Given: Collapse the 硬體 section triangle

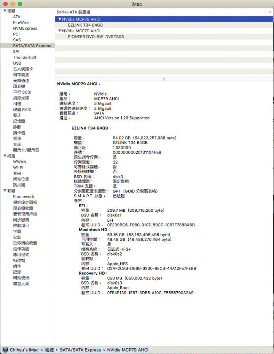Looking at the screenshot, I should 5,11.
